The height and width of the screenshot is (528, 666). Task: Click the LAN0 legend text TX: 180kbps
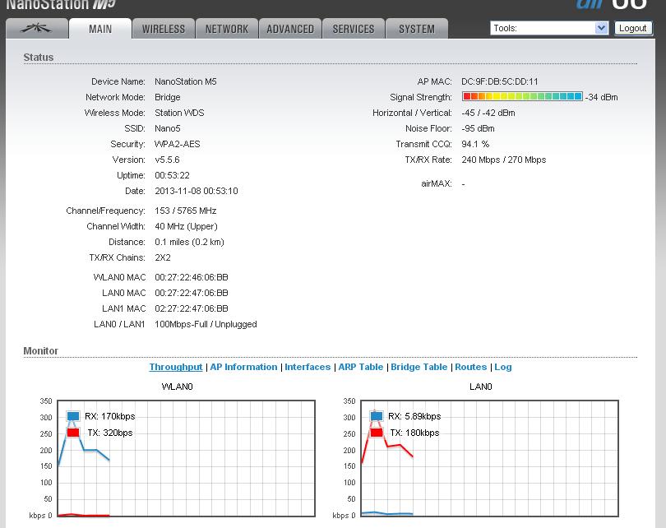coord(414,433)
